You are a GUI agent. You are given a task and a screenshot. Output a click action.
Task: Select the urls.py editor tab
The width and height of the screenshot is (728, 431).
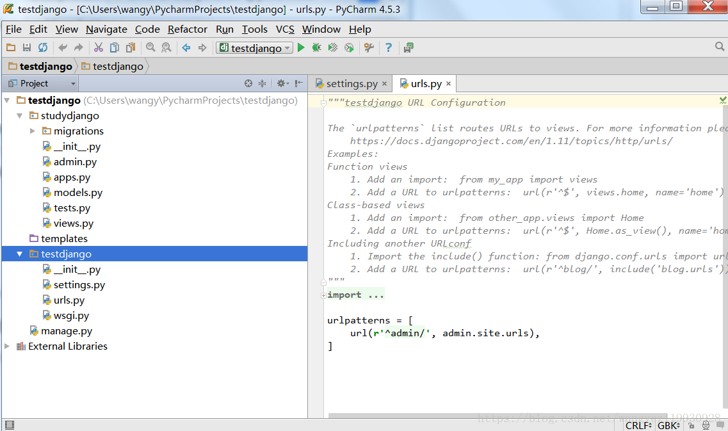pos(426,84)
